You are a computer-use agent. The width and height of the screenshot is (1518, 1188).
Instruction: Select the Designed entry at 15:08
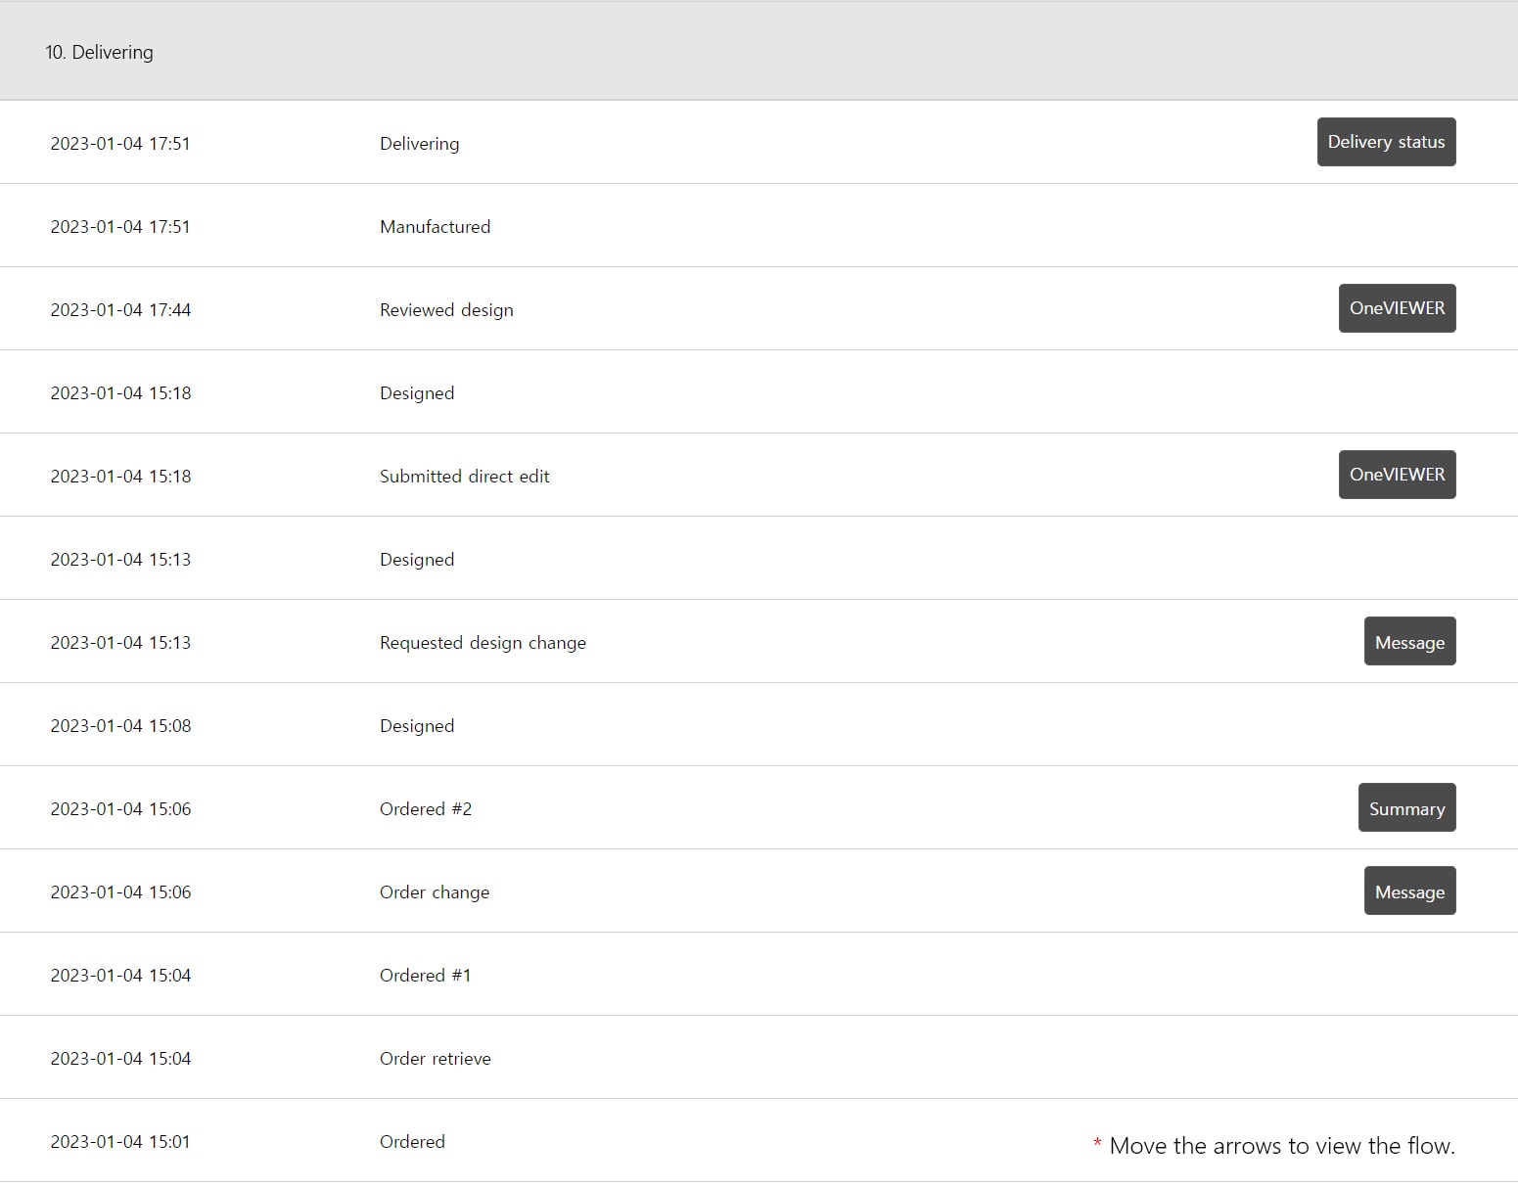[x=759, y=724]
